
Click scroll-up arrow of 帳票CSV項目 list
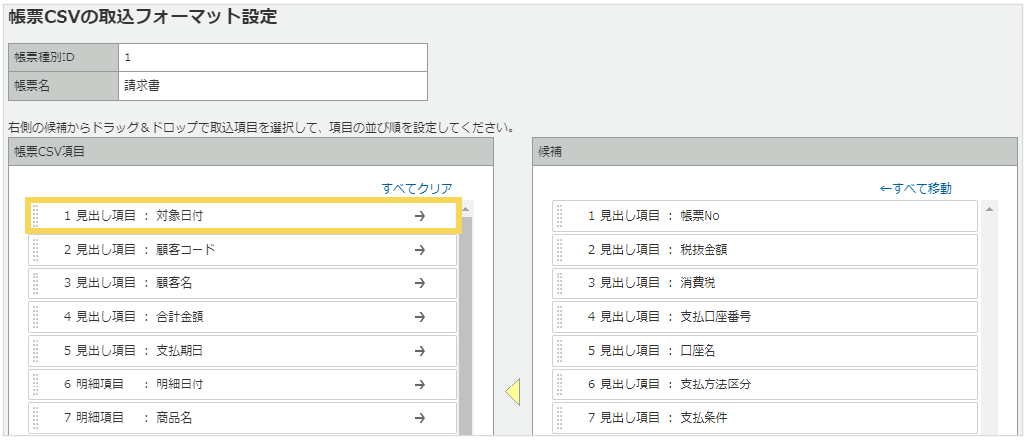(x=466, y=209)
